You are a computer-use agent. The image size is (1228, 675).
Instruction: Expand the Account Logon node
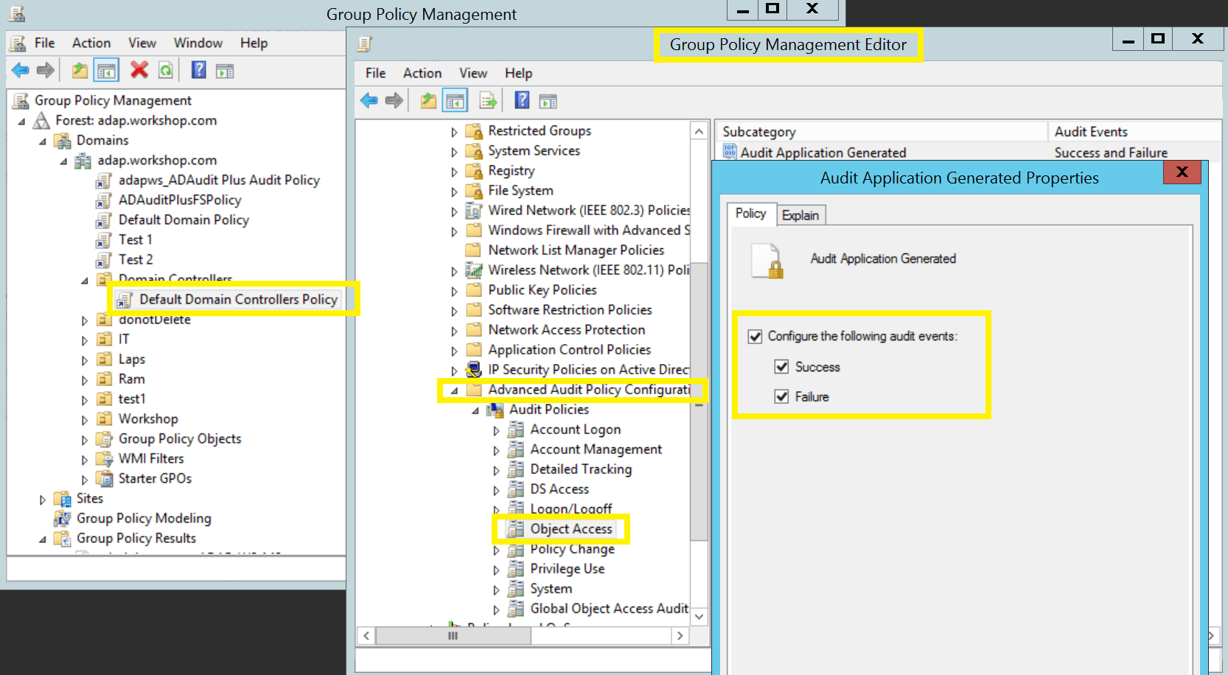click(x=496, y=430)
